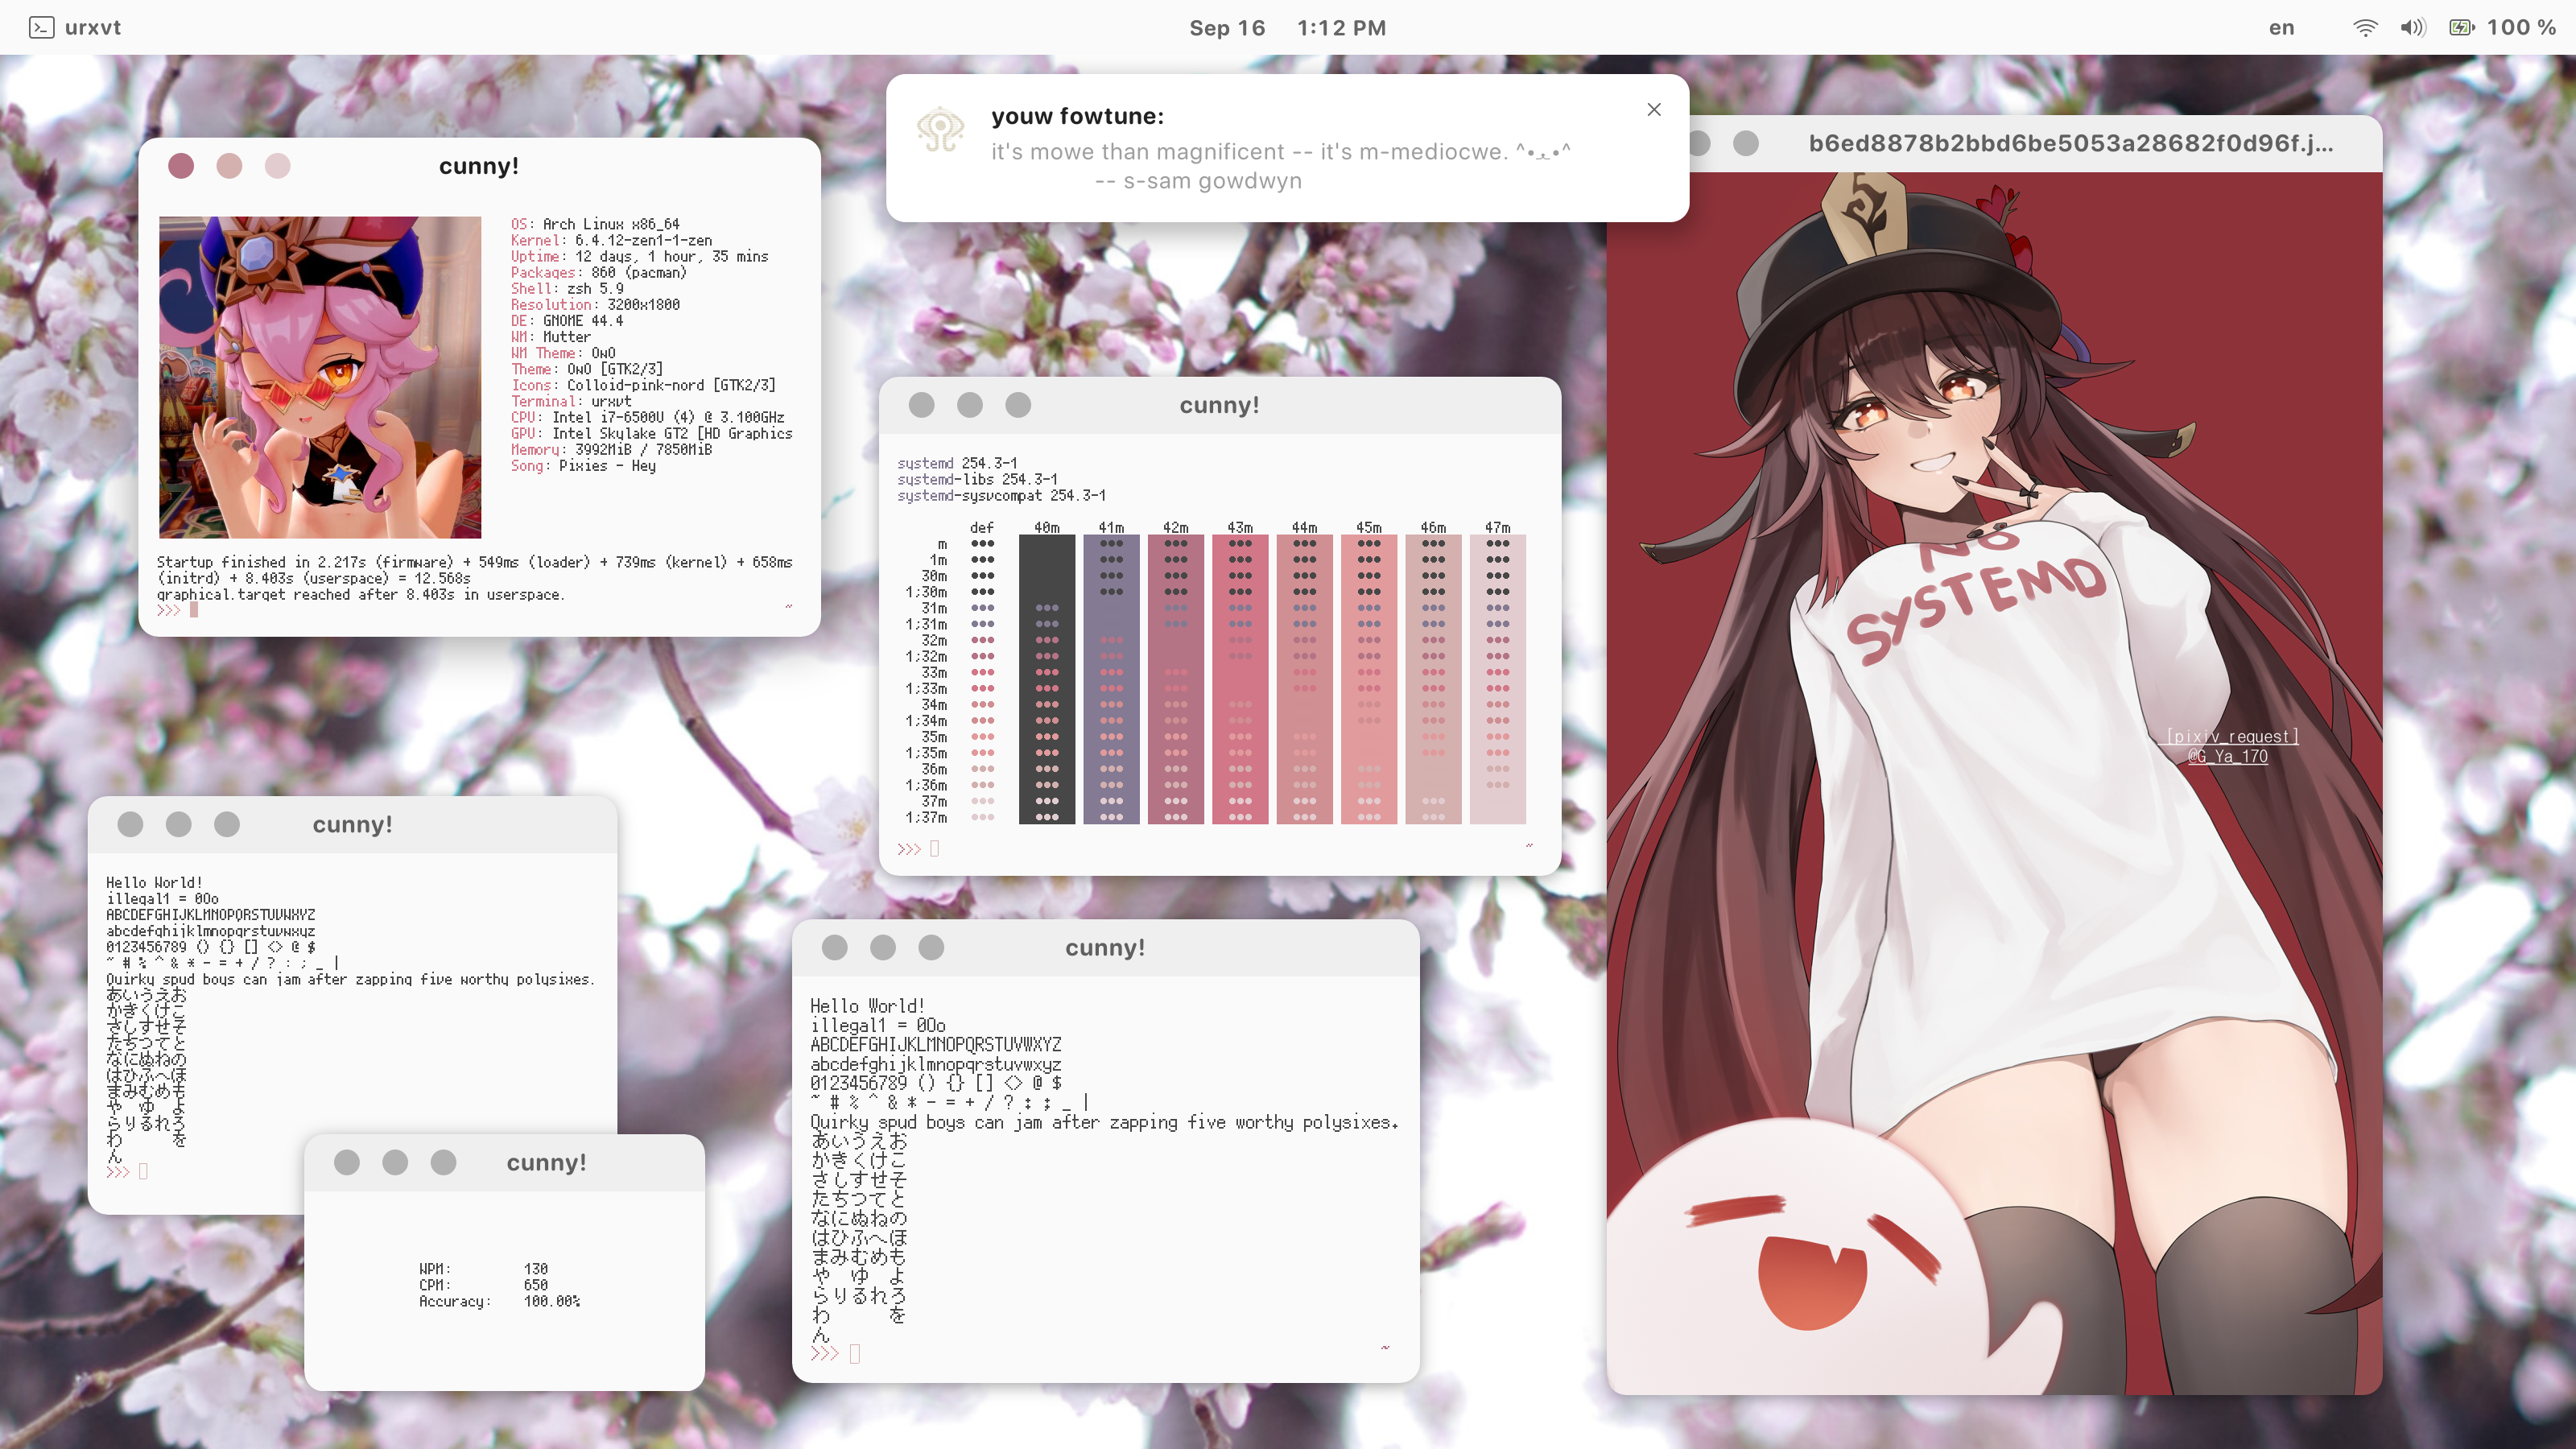Click the lightest pink button on neofetch window

pyautogui.click(x=278, y=165)
